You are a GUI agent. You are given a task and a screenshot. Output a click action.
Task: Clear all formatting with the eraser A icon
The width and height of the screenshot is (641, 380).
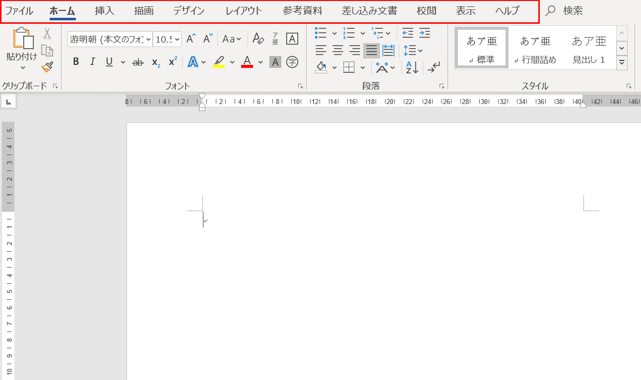click(x=258, y=39)
